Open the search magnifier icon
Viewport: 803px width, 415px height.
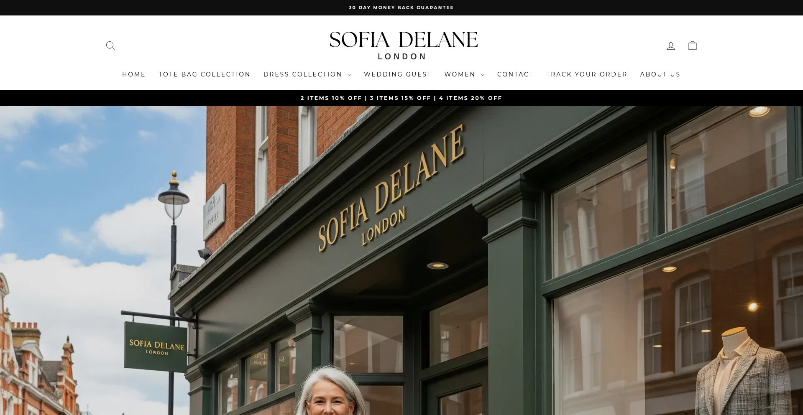(x=110, y=46)
